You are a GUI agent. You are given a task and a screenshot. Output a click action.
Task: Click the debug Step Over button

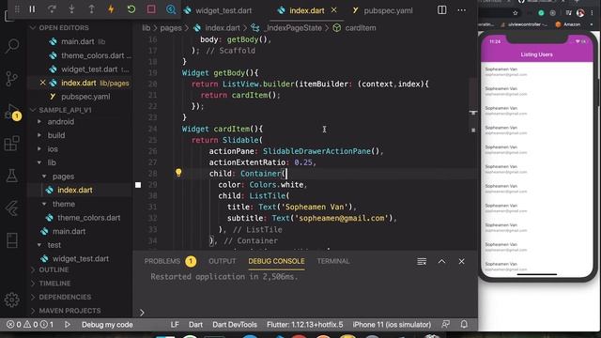[52, 9]
